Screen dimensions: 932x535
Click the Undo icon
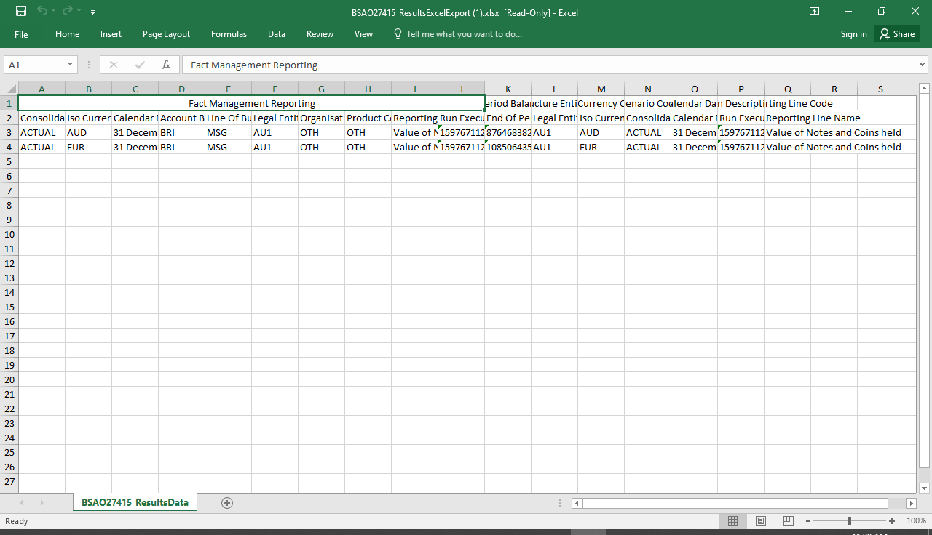click(42, 11)
